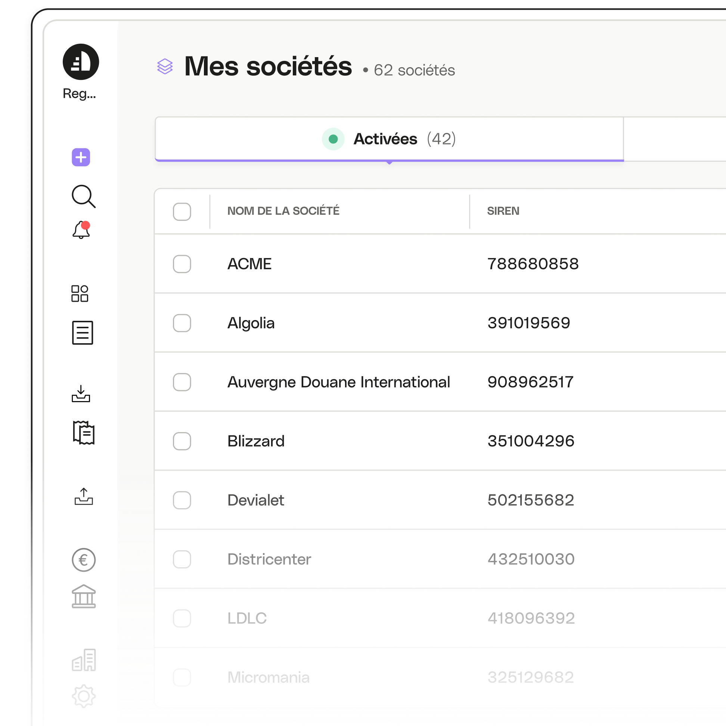Viewport: 726px width, 726px height.
Task: Open Auvergne Douane International name
Action: tap(339, 382)
